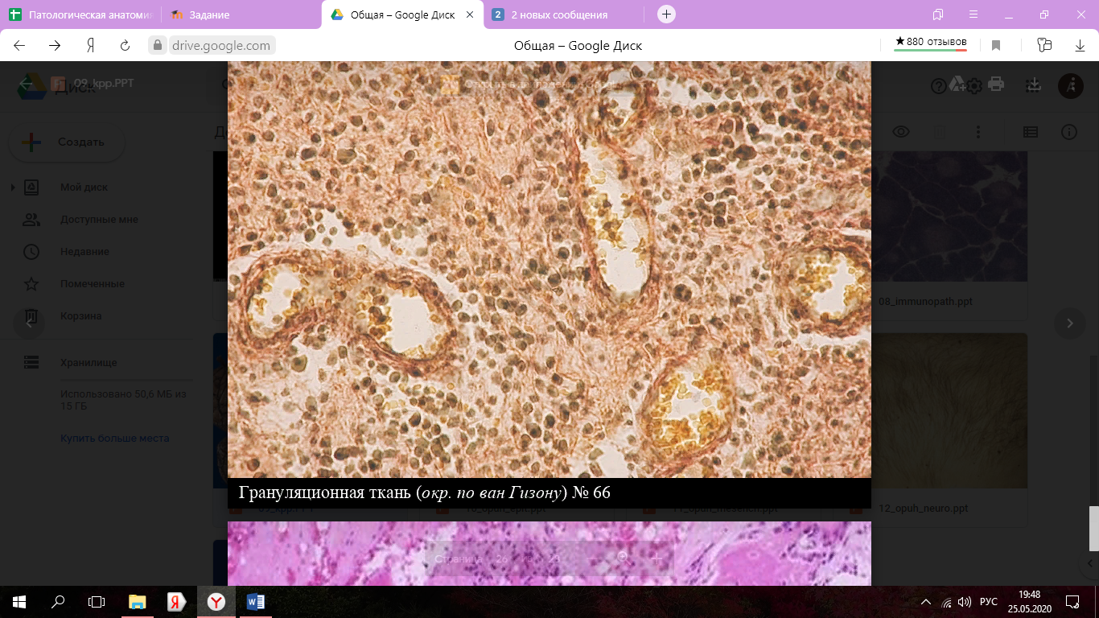The width and height of the screenshot is (1099, 618).
Task: Open Yandex Browser hamburger menu
Action: (973, 14)
